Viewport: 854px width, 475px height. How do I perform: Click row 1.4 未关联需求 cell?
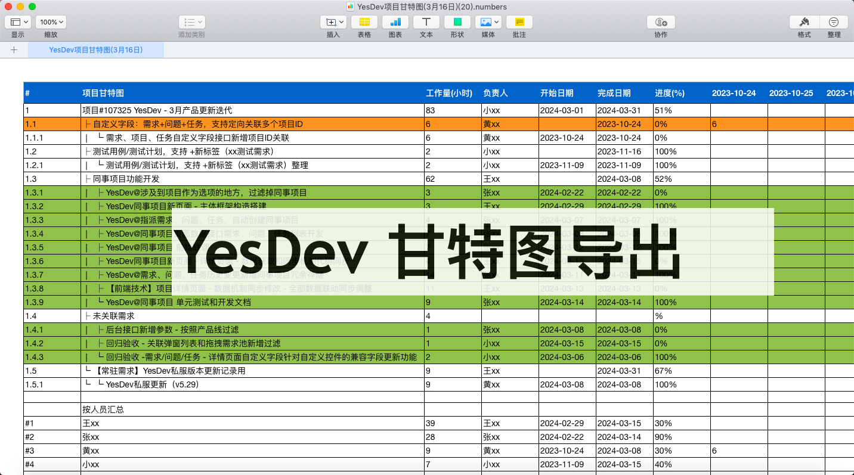click(252, 316)
